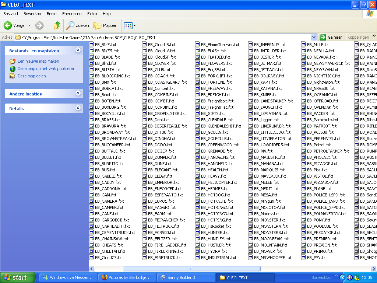The width and height of the screenshot is (377, 283).
Task: Open the Beeld menu
Action: pos(52,14)
